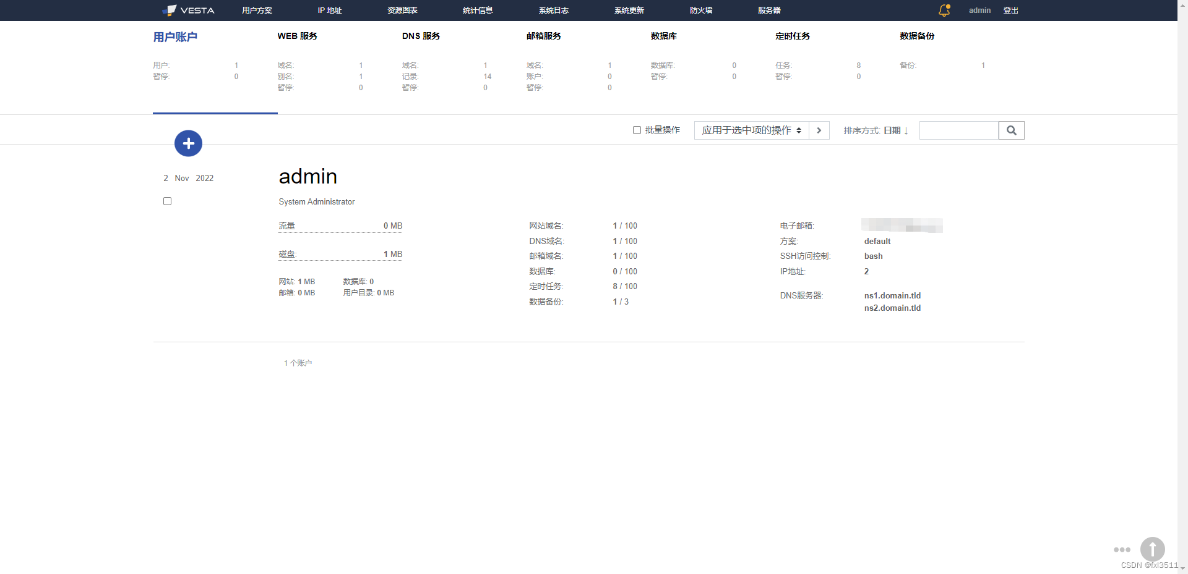Image resolution: width=1188 pixels, height=574 pixels.
Task: Switch to 数据备份 tab
Action: (917, 36)
